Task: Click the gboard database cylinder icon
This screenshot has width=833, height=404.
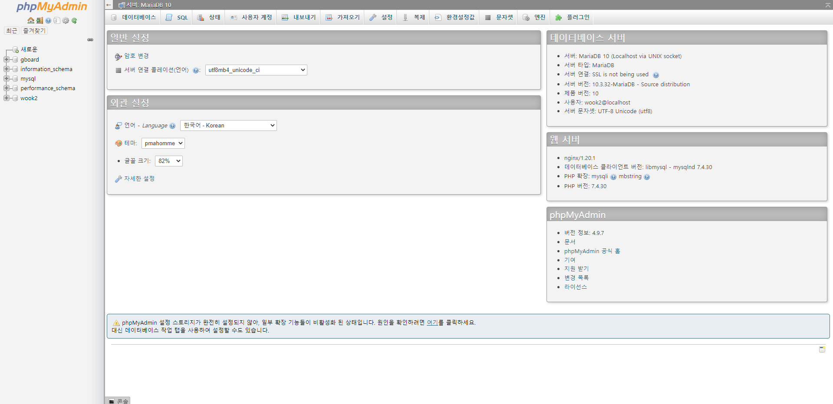Action: pos(16,59)
